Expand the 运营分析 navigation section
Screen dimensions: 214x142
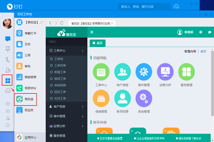[66, 126]
